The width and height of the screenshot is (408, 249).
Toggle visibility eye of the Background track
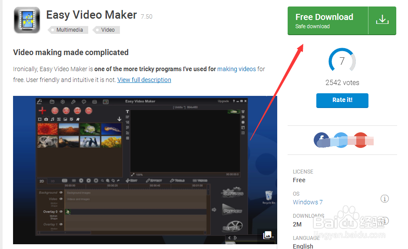pos(61,193)
